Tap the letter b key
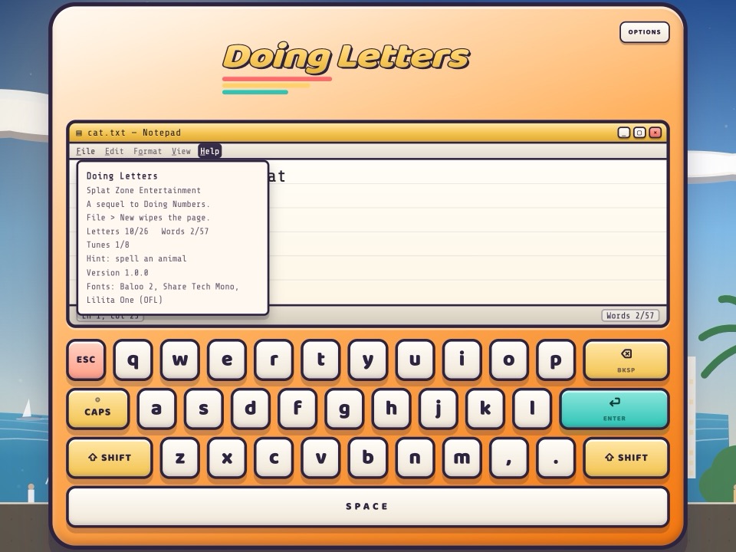Screen dimensions: 736x552 pos(367,458)
